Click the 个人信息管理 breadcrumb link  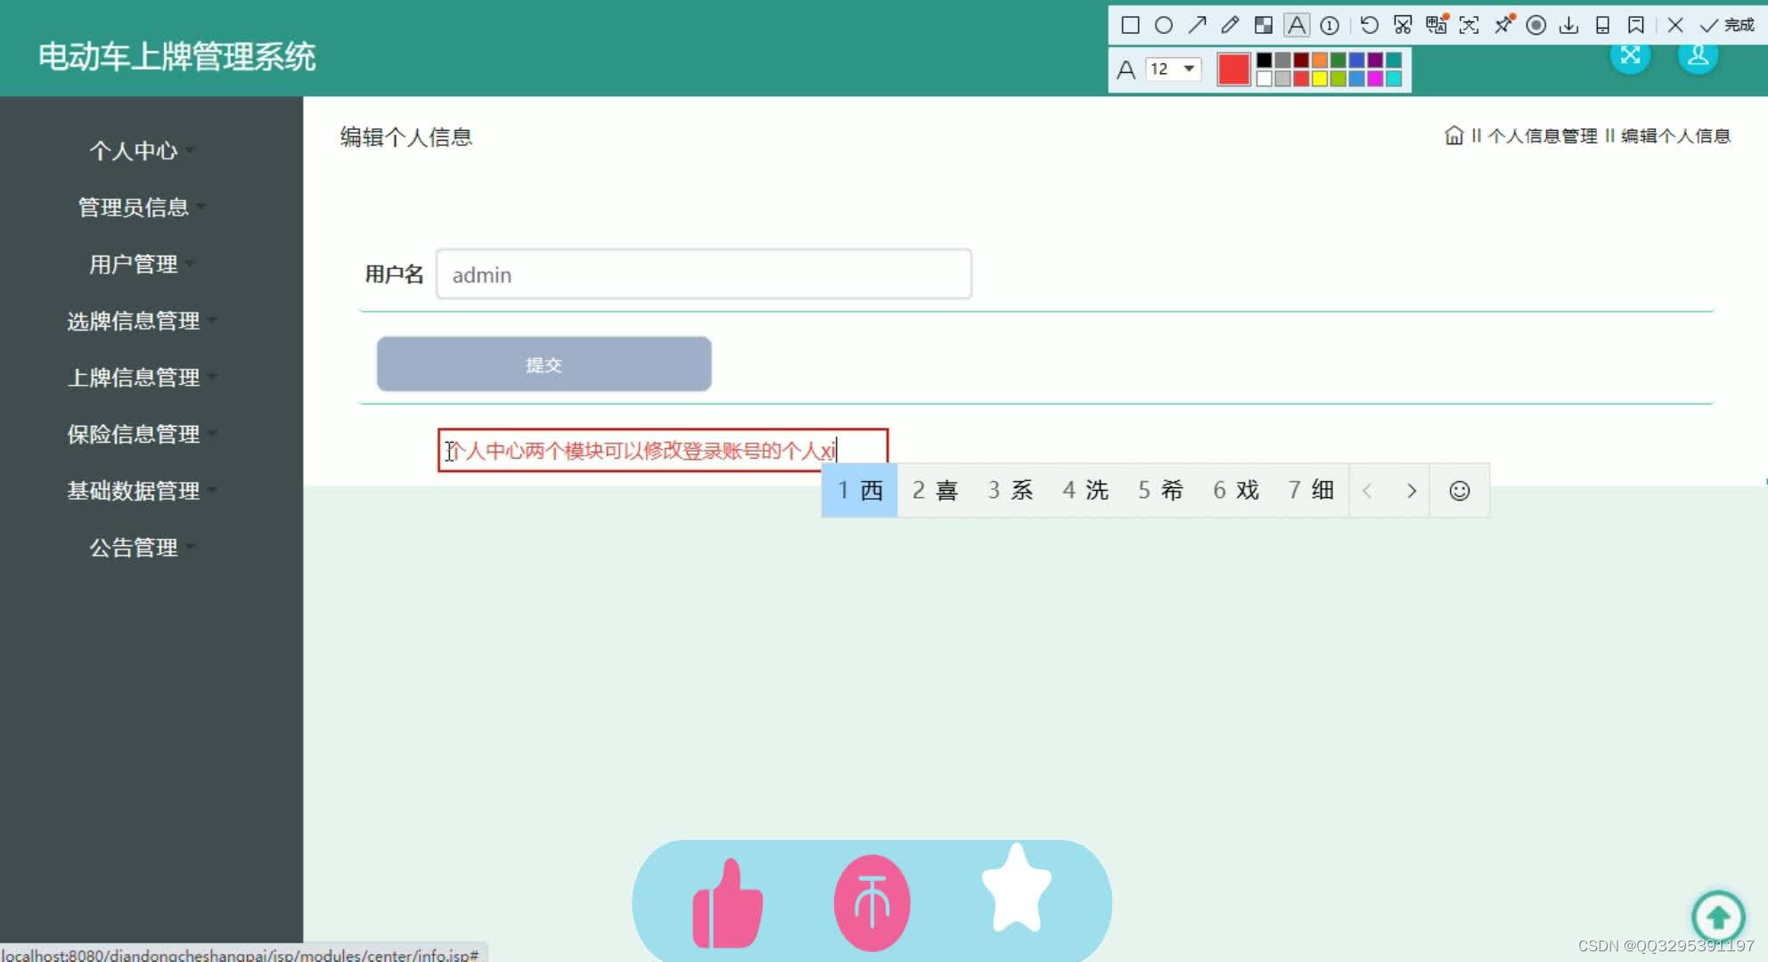tap(1543, 136)
